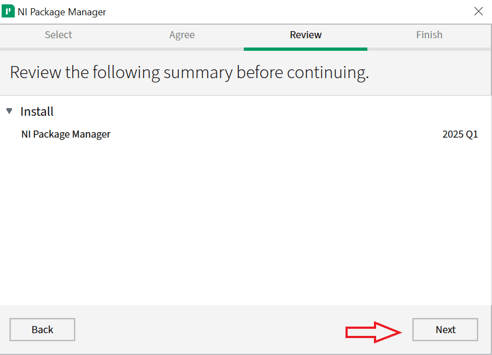Click the gray step bar under Select

(x=60, y=49)
